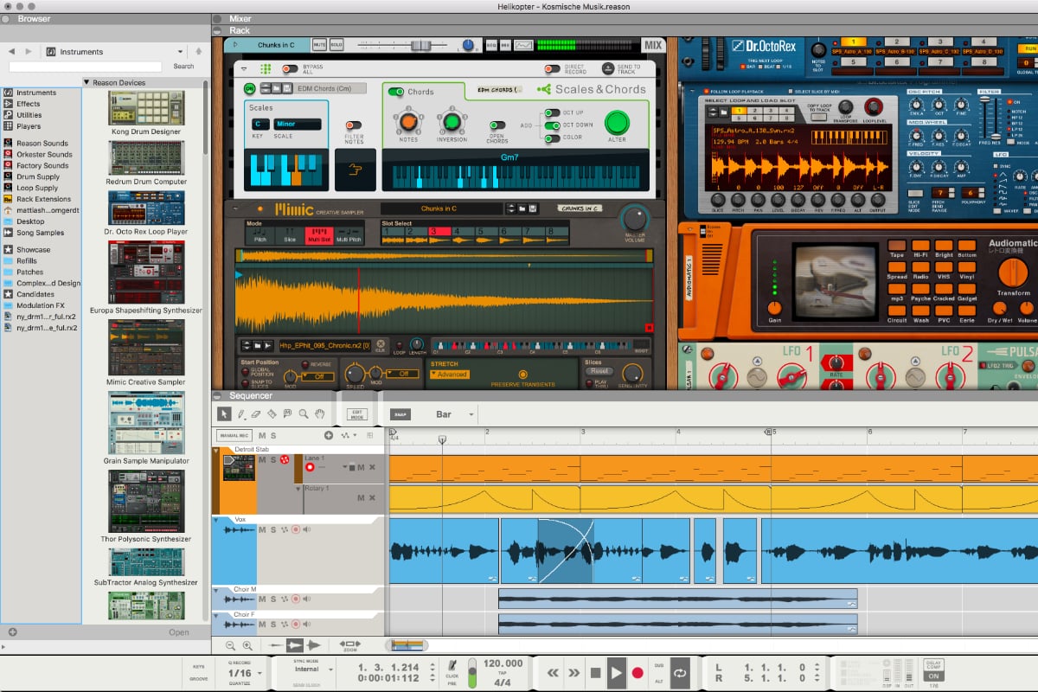Toggle Oct Down switch

pos(551,125)
